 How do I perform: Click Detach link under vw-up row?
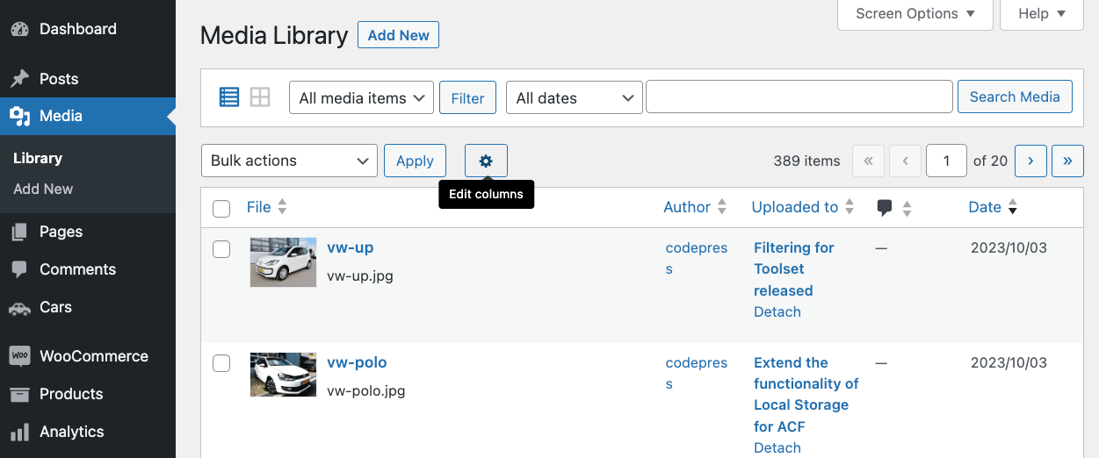pos(777,311)
